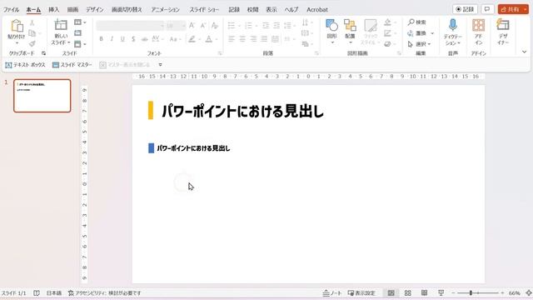Click Decrease Font Size icon
Screen dimensions: 533x300
click(x=203, y=26)
